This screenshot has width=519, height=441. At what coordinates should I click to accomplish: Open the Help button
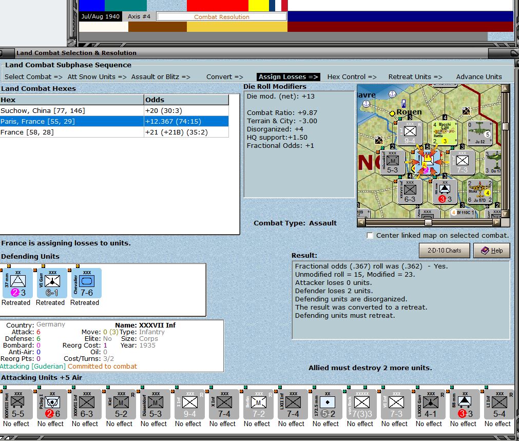click(x=491, y=251)
